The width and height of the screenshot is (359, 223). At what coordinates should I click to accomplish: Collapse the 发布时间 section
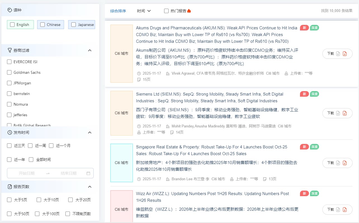90,132
